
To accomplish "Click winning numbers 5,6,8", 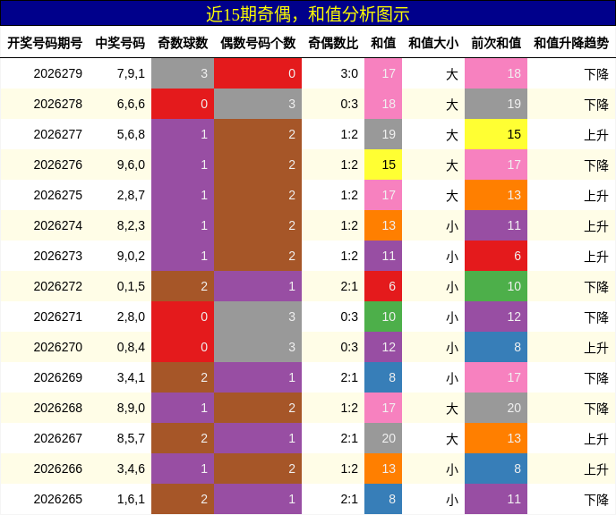I will pos(131,134).
